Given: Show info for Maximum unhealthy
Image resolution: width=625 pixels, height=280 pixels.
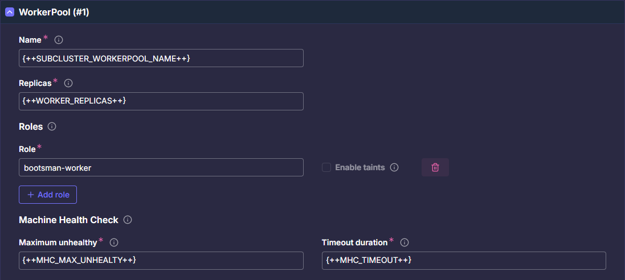Looking at the screenshot, I should click(114, 242).
